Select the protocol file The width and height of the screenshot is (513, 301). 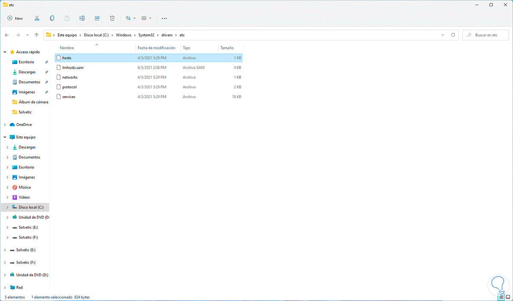tap(149, 87)
